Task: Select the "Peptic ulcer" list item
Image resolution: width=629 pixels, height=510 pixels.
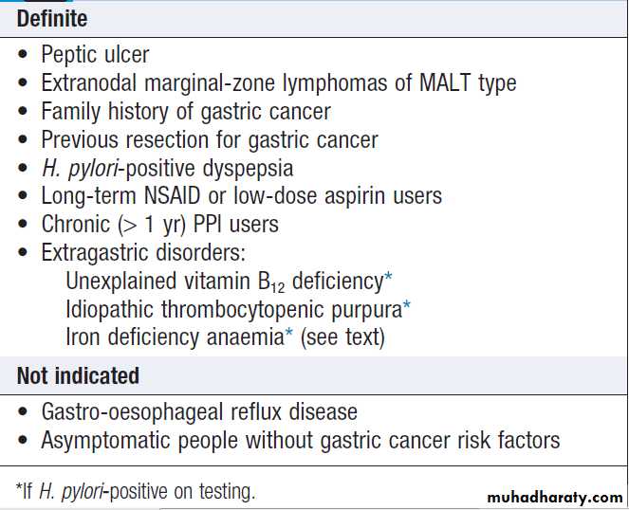Action: tap(95, 55)
